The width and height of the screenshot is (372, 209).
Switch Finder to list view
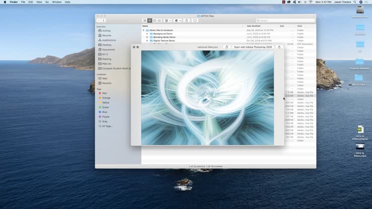(x=149, y=21)
